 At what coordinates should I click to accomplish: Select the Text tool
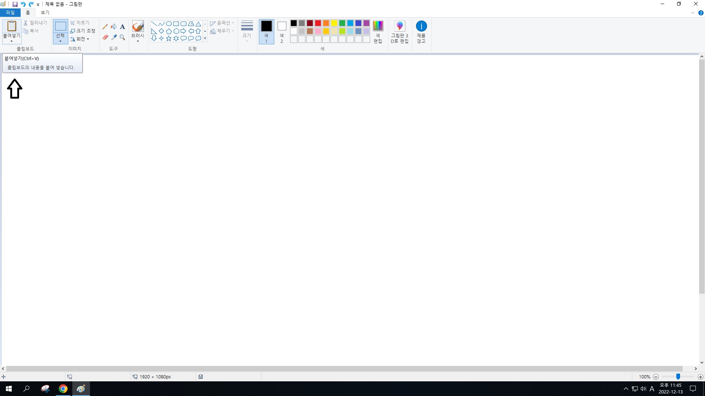coord(123,27)
